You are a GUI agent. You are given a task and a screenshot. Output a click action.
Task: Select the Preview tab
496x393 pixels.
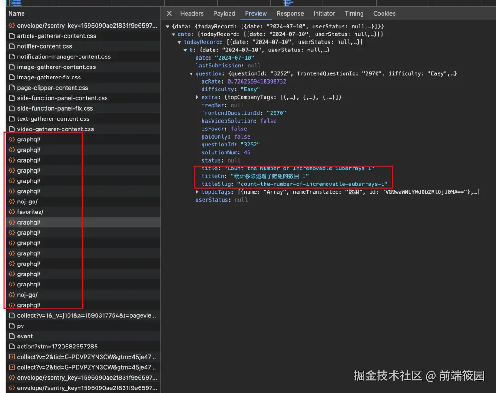[x=256, y=14]
